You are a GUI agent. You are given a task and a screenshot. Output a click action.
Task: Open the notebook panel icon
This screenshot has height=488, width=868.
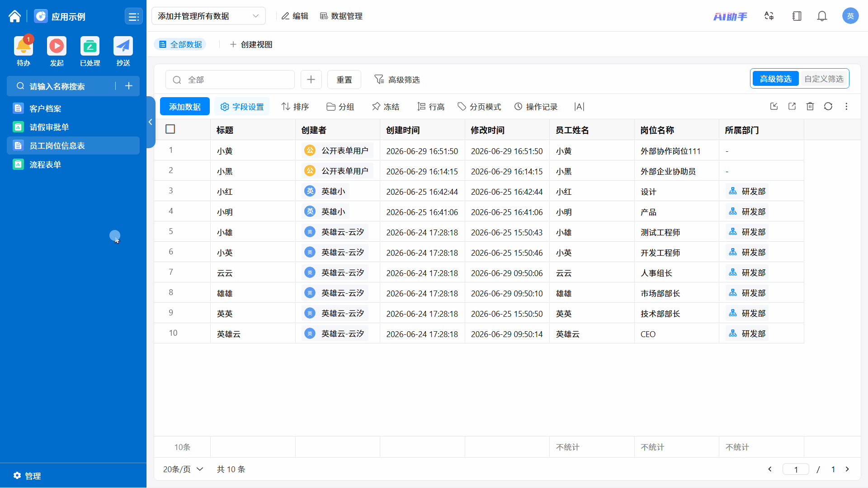tap(797, 16)
